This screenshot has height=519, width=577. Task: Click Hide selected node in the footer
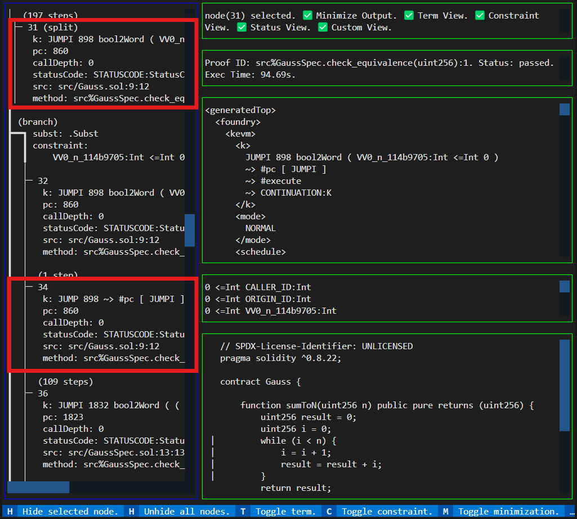click(x=70, y=511)
